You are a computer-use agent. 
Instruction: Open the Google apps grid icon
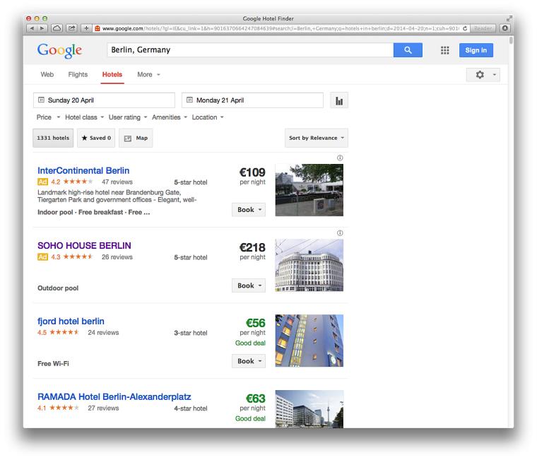(444, 50)
